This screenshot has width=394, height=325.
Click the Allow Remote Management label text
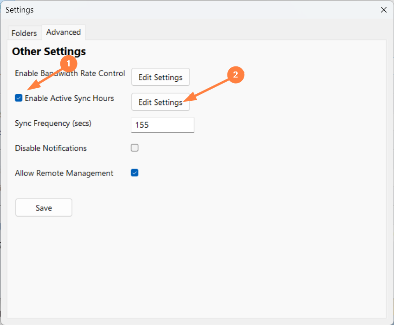point(64,173)
